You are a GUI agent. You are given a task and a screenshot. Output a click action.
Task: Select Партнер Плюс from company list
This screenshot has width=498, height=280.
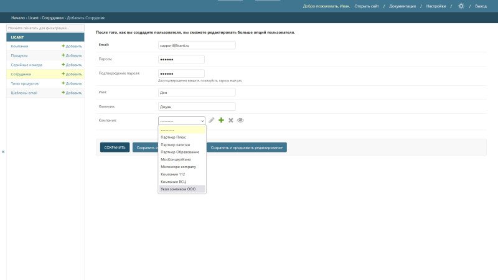pos(173,137)
